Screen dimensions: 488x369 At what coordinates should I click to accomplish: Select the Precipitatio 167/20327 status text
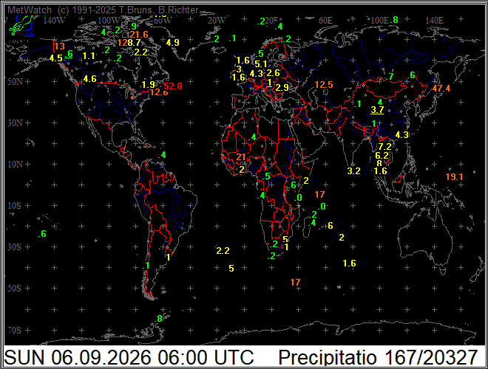[378, 357]
